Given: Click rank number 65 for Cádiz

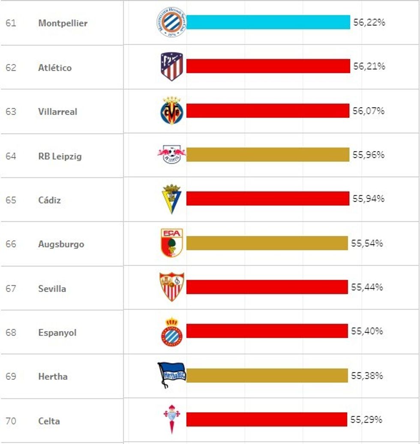Looking at the screenshot, I should [11, 200].
